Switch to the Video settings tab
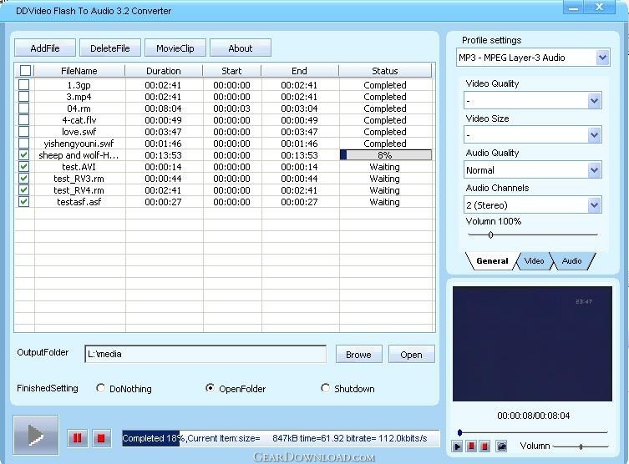The image size is (629, 464). coord(534,261)
